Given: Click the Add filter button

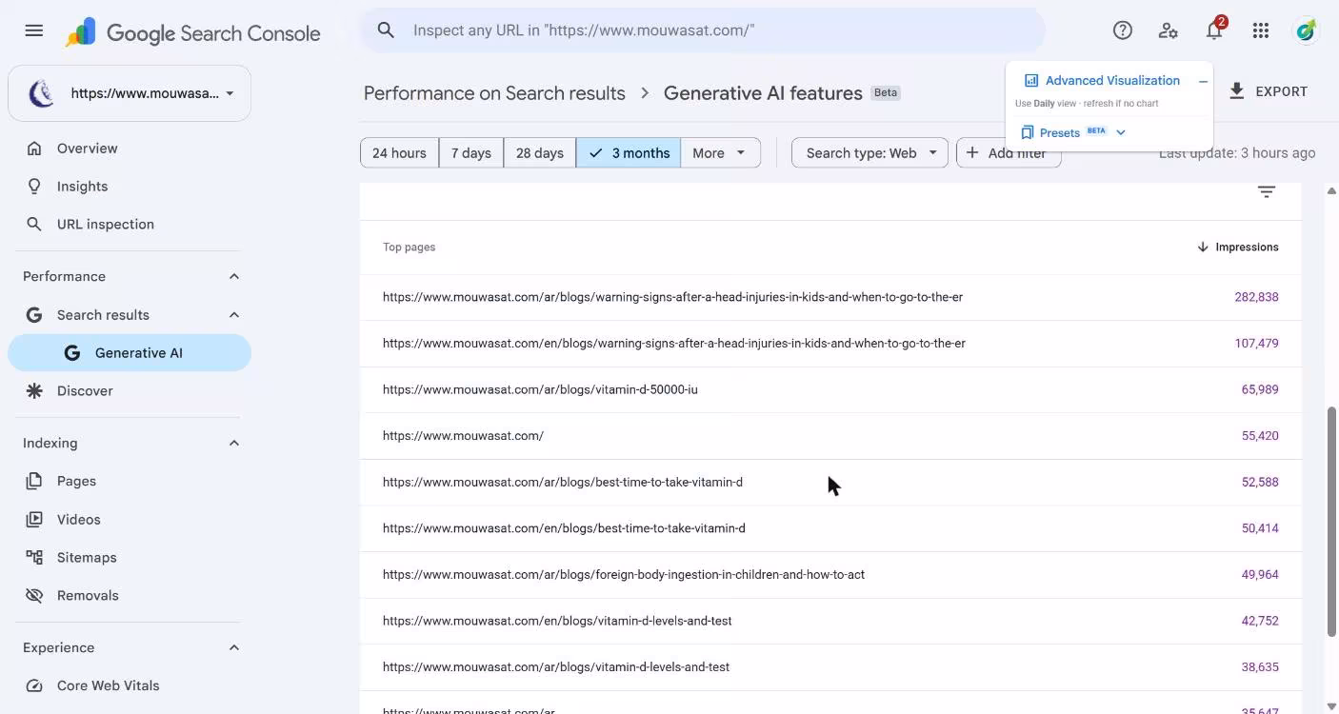Looking at the screenshot, I should coord(1009,153).
